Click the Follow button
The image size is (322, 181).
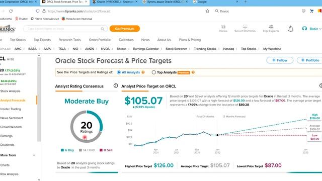click(x=280, y=60)
